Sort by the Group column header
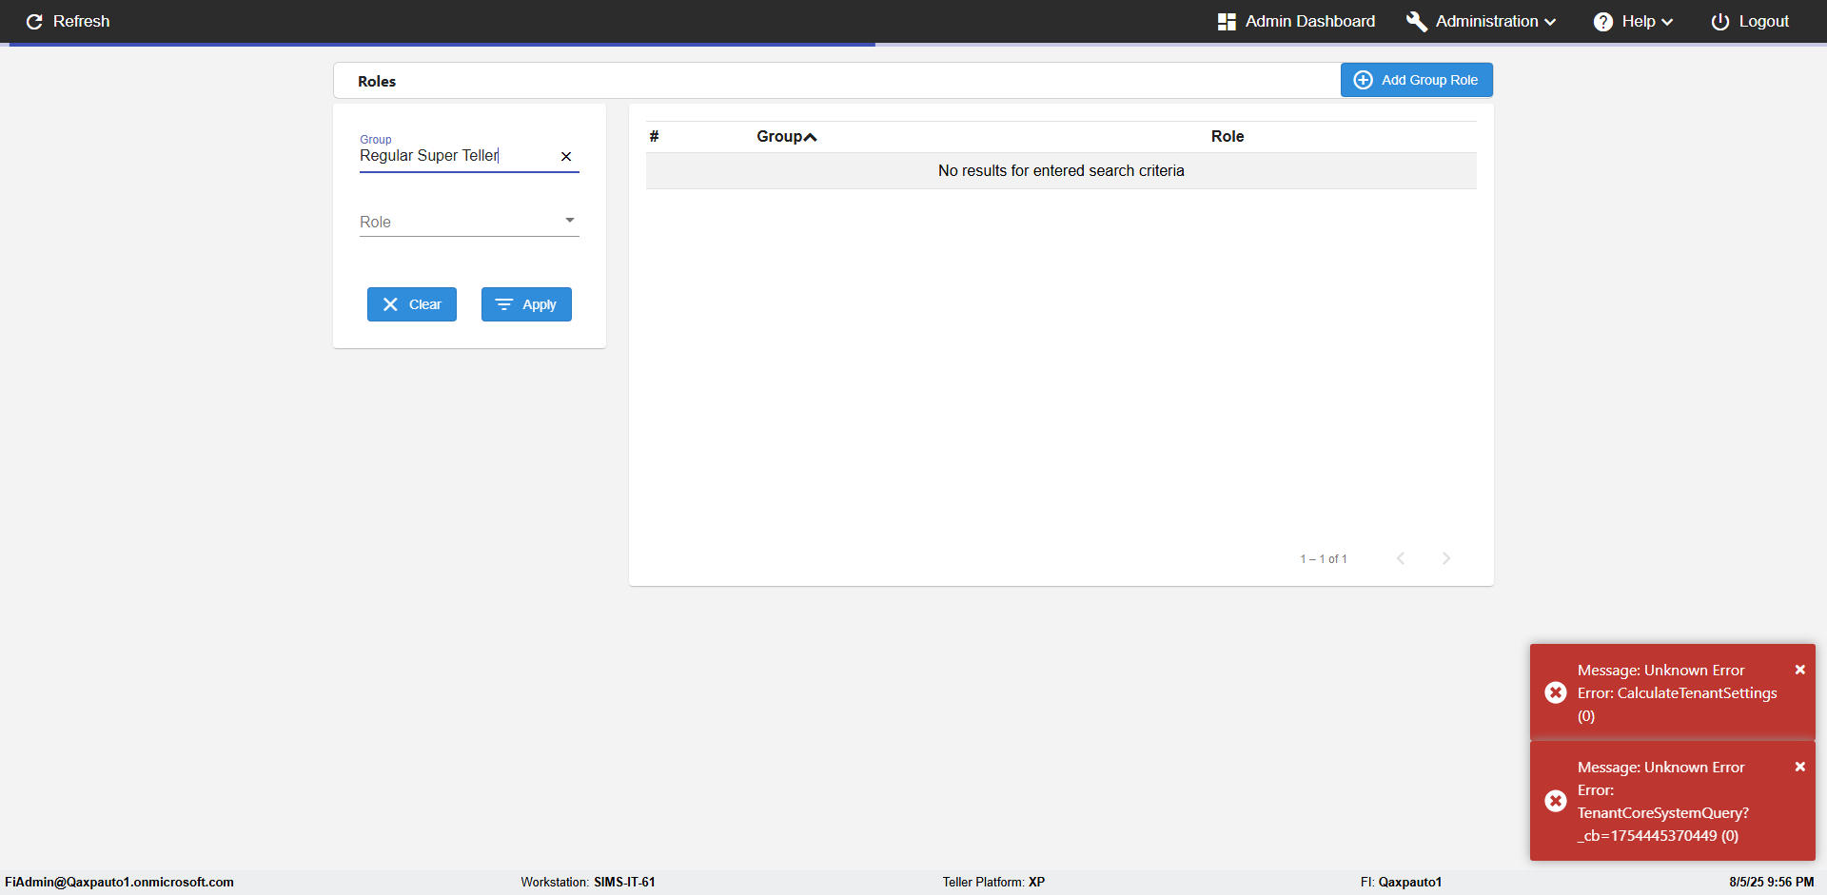The height and width of the screenshot is (895, 1827). pos(786,136)
